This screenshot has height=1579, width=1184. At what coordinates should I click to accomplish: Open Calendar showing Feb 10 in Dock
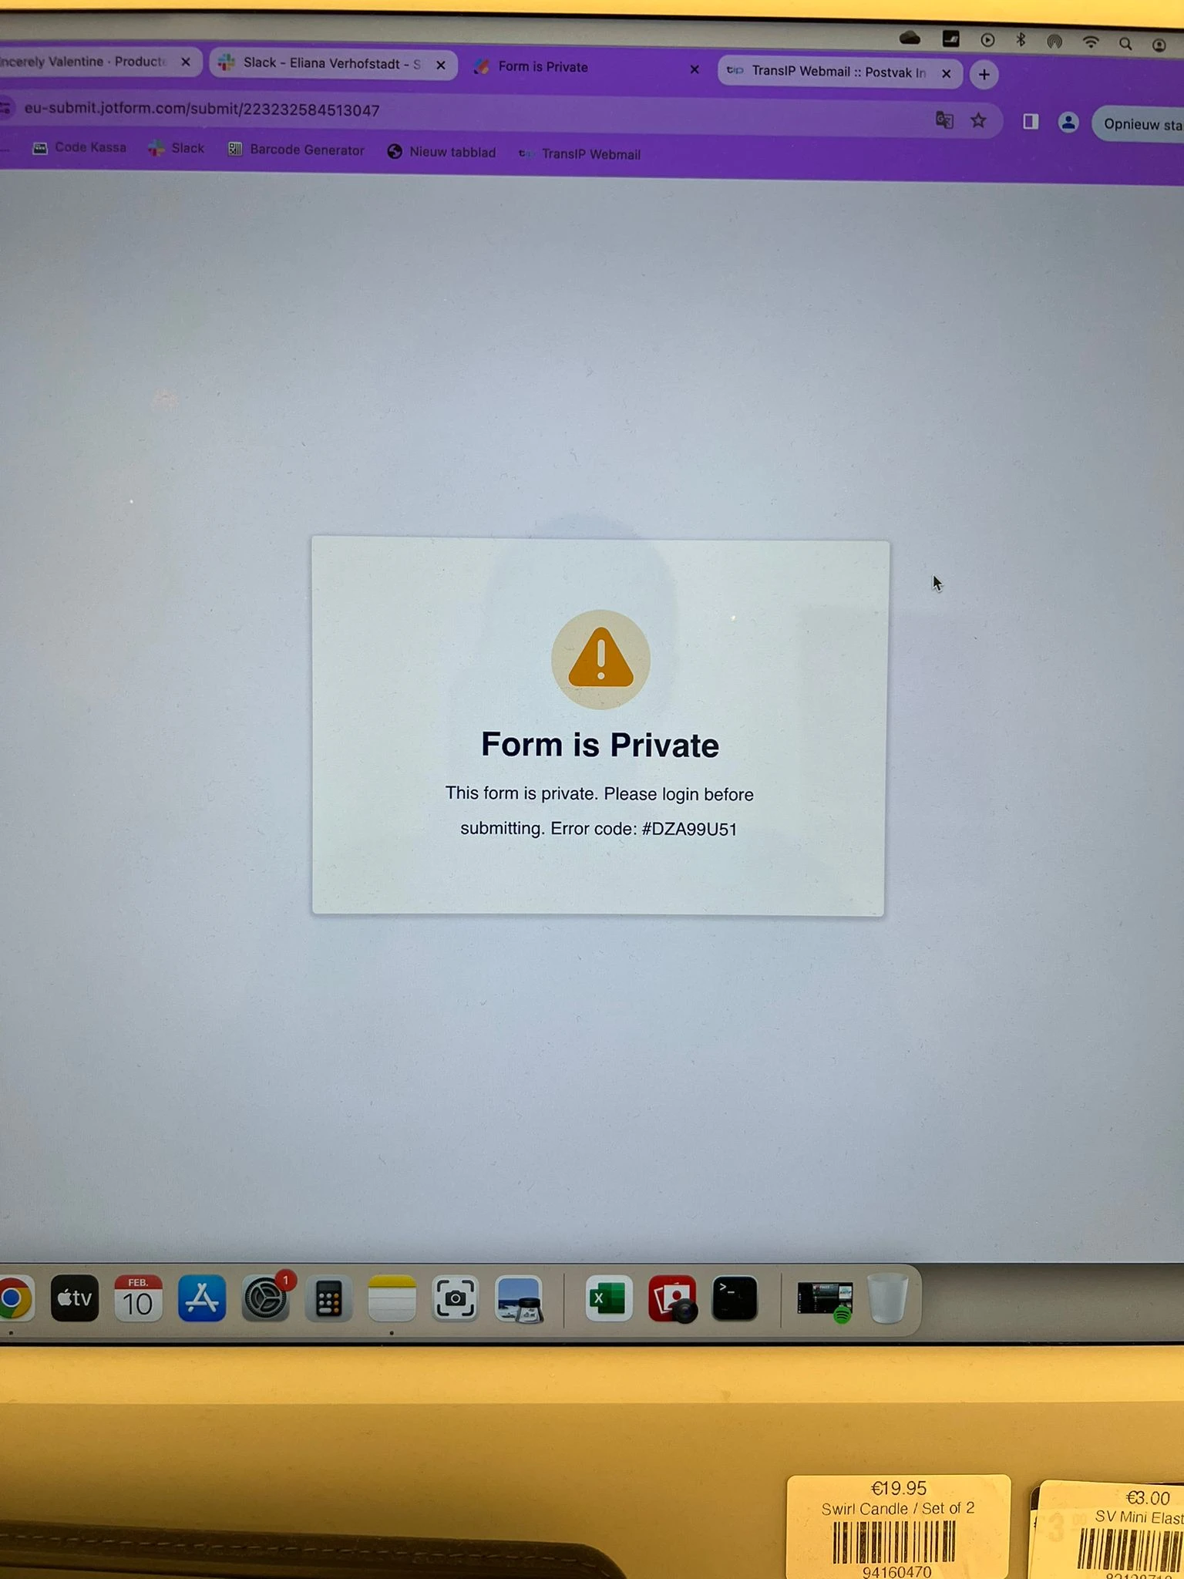(x=138, y=1298)
